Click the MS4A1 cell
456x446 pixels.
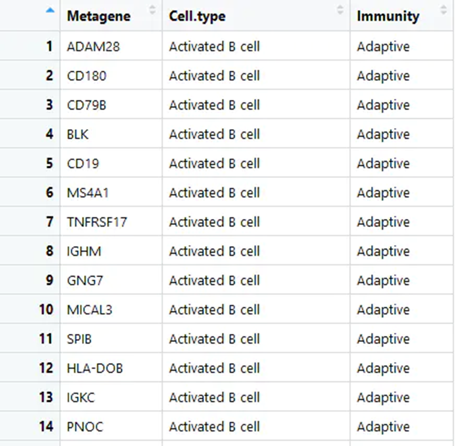[x=111, y=192]
